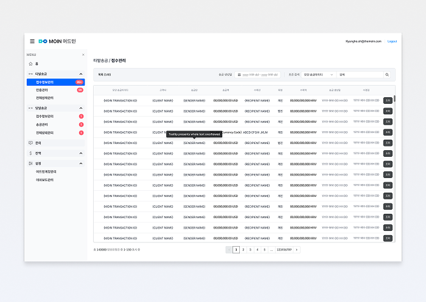Click the home icon in sidebar
The height and width of the screenshot is (302, 426).
(30, 63)
